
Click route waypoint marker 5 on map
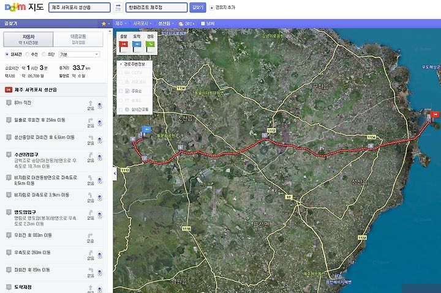click(x=265, y=135)
